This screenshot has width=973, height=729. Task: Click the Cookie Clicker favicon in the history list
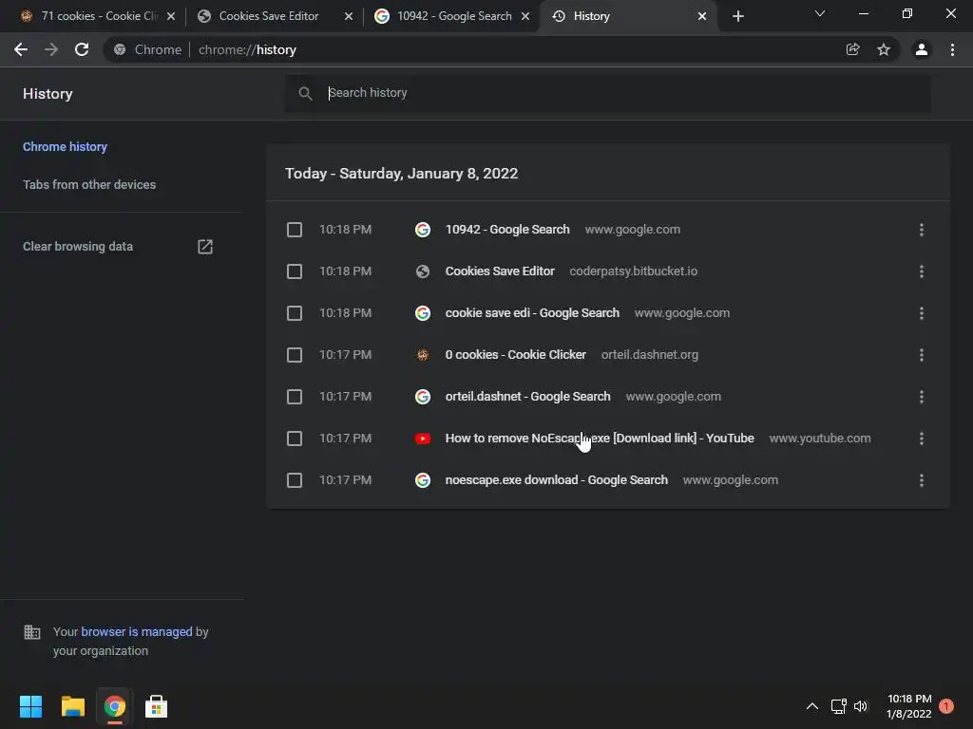[x=423, y=355]
